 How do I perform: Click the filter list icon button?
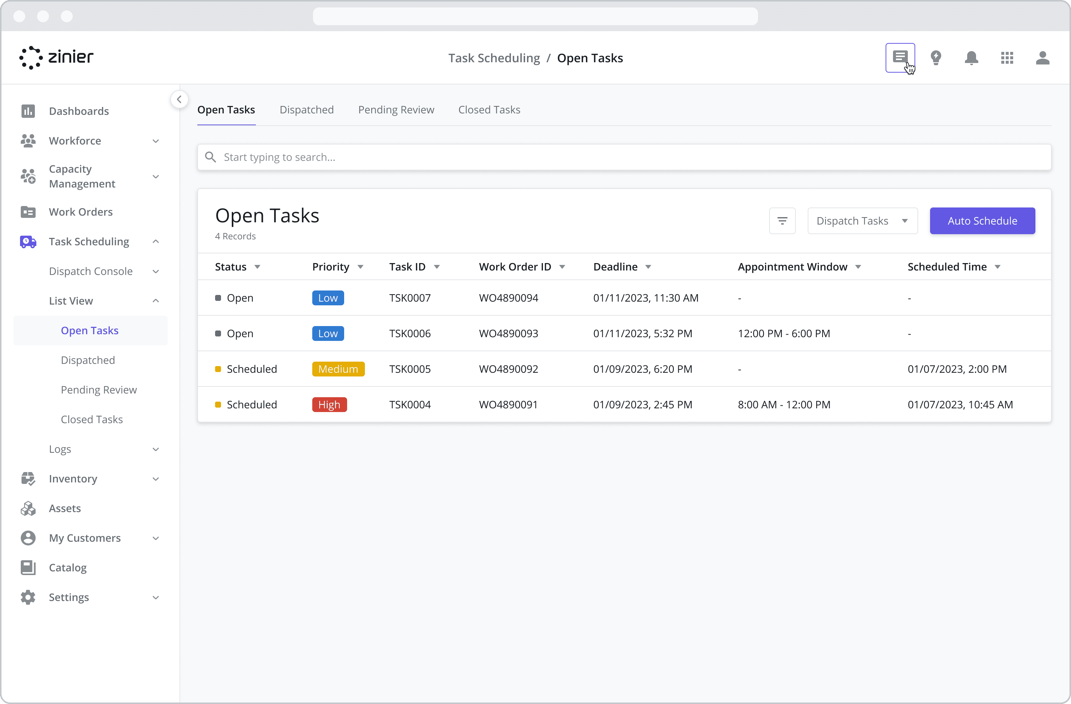782,221
